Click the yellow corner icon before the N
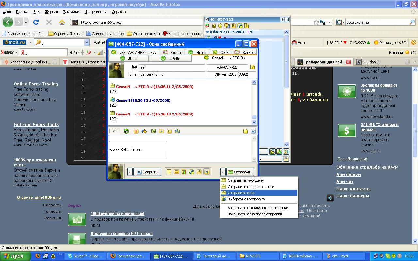Viewport: 418px width, 261px height. coord(199,172)
